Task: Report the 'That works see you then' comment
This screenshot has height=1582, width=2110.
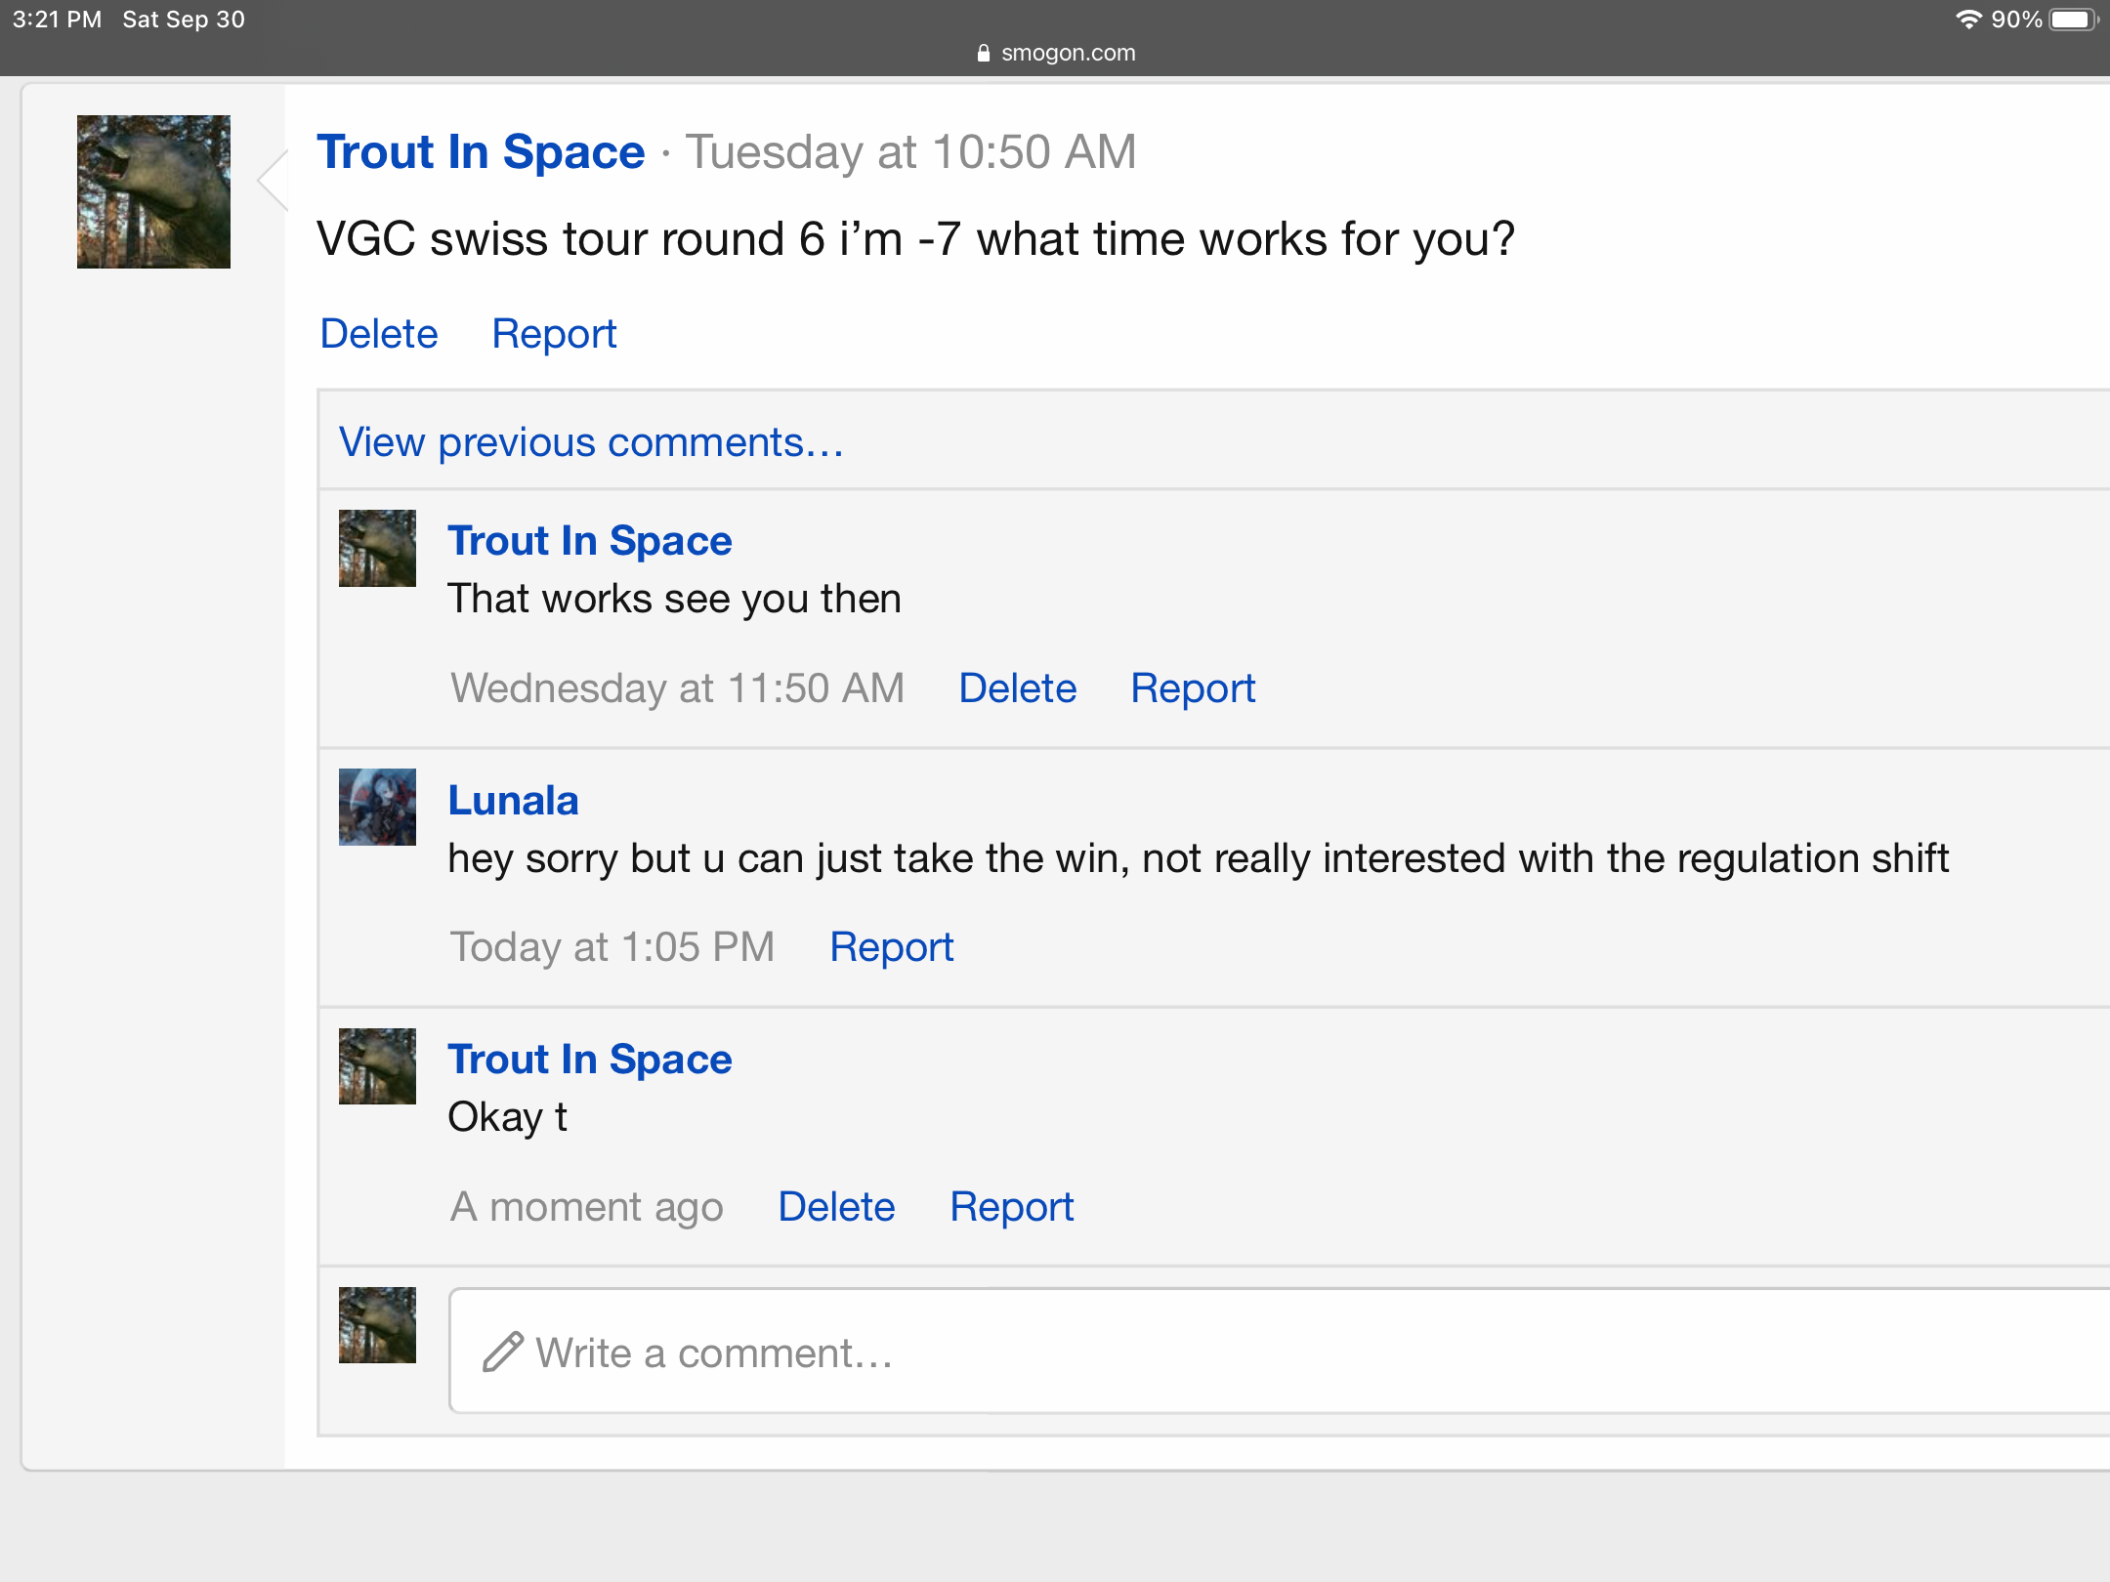Action: tap(1192, 688)
